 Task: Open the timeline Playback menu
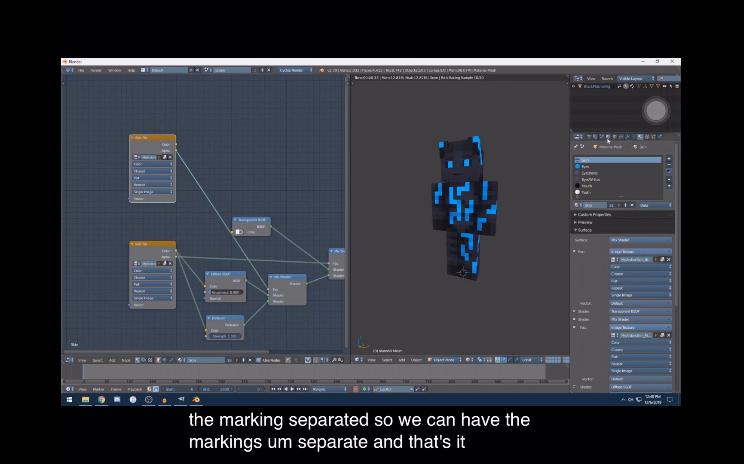pyautogui.click(x=135, y=389)
